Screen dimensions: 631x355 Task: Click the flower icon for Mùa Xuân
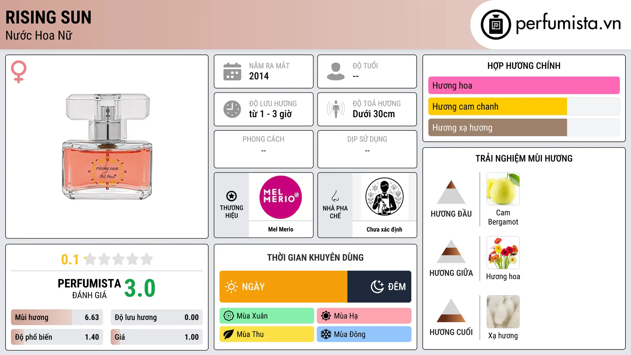pos(229,316)
